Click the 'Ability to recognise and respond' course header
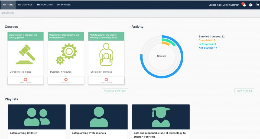Viewport: 260px width, 139px height. (106, 36)
